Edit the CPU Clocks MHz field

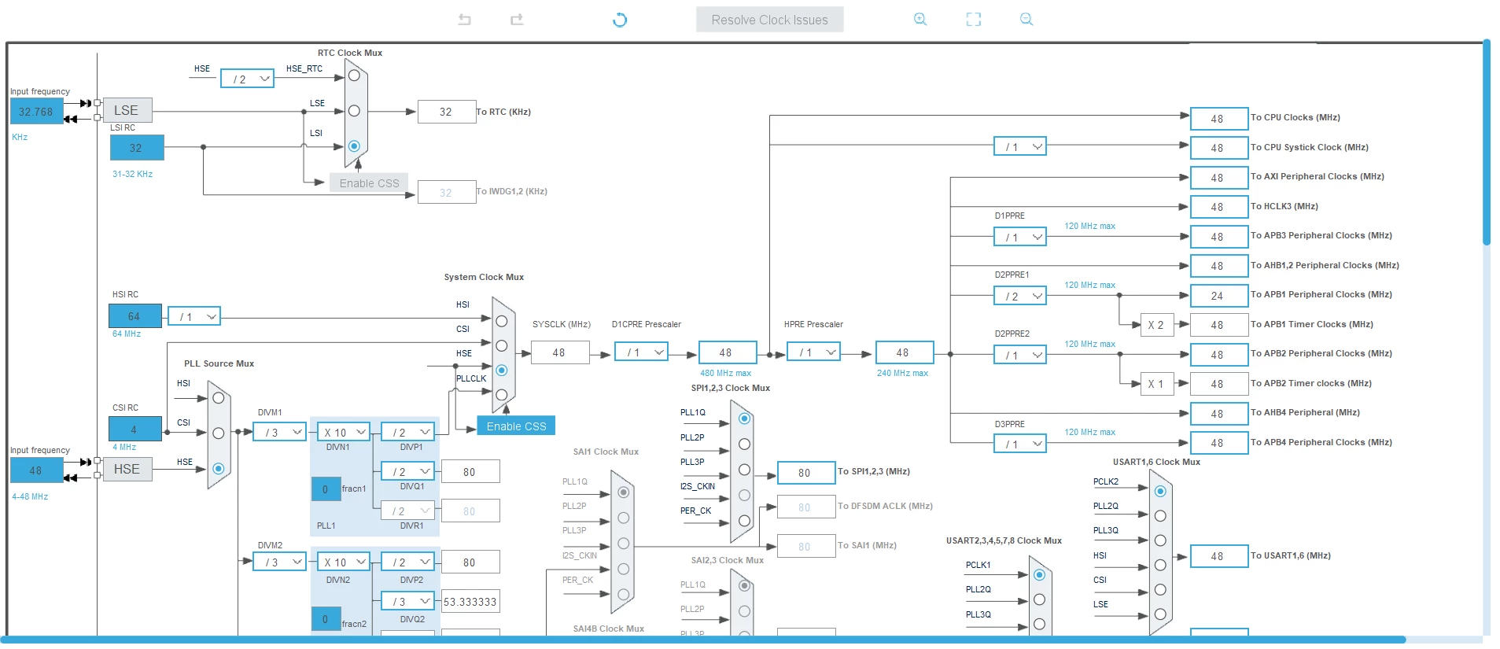point(1219,118)
